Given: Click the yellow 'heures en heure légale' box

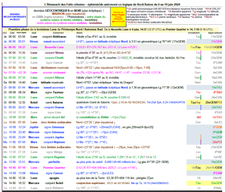Looking at the screenshot, I should (x=118, y=17).
